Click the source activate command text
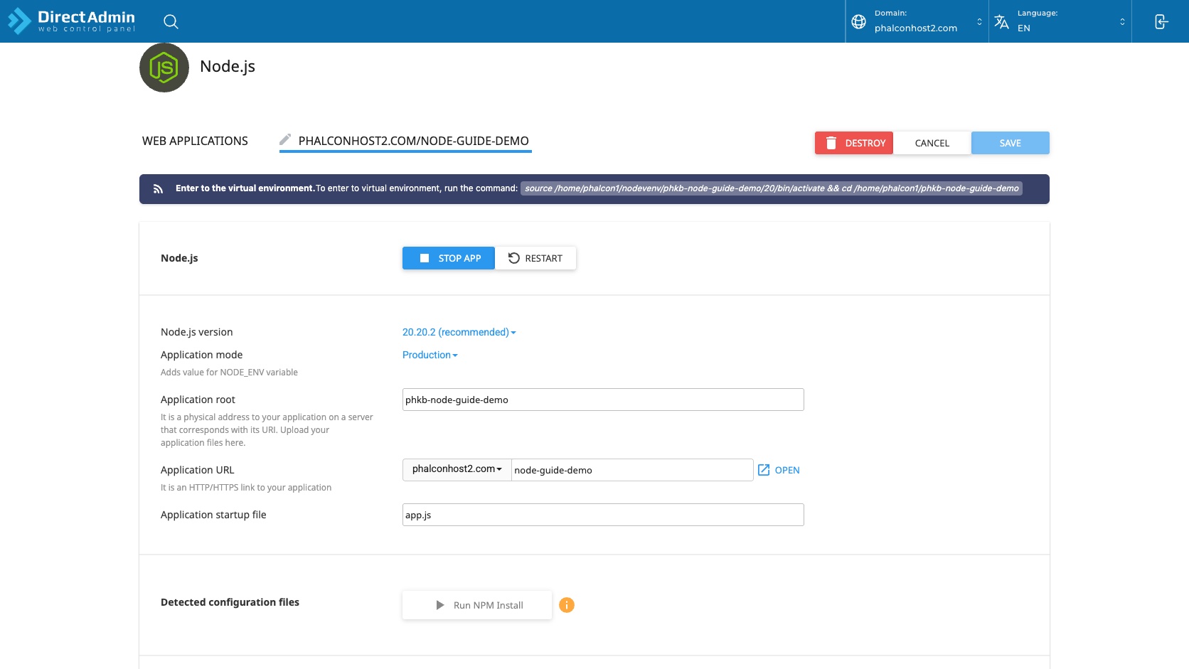This screenshot has height=669, width=1189. (772, 188)
